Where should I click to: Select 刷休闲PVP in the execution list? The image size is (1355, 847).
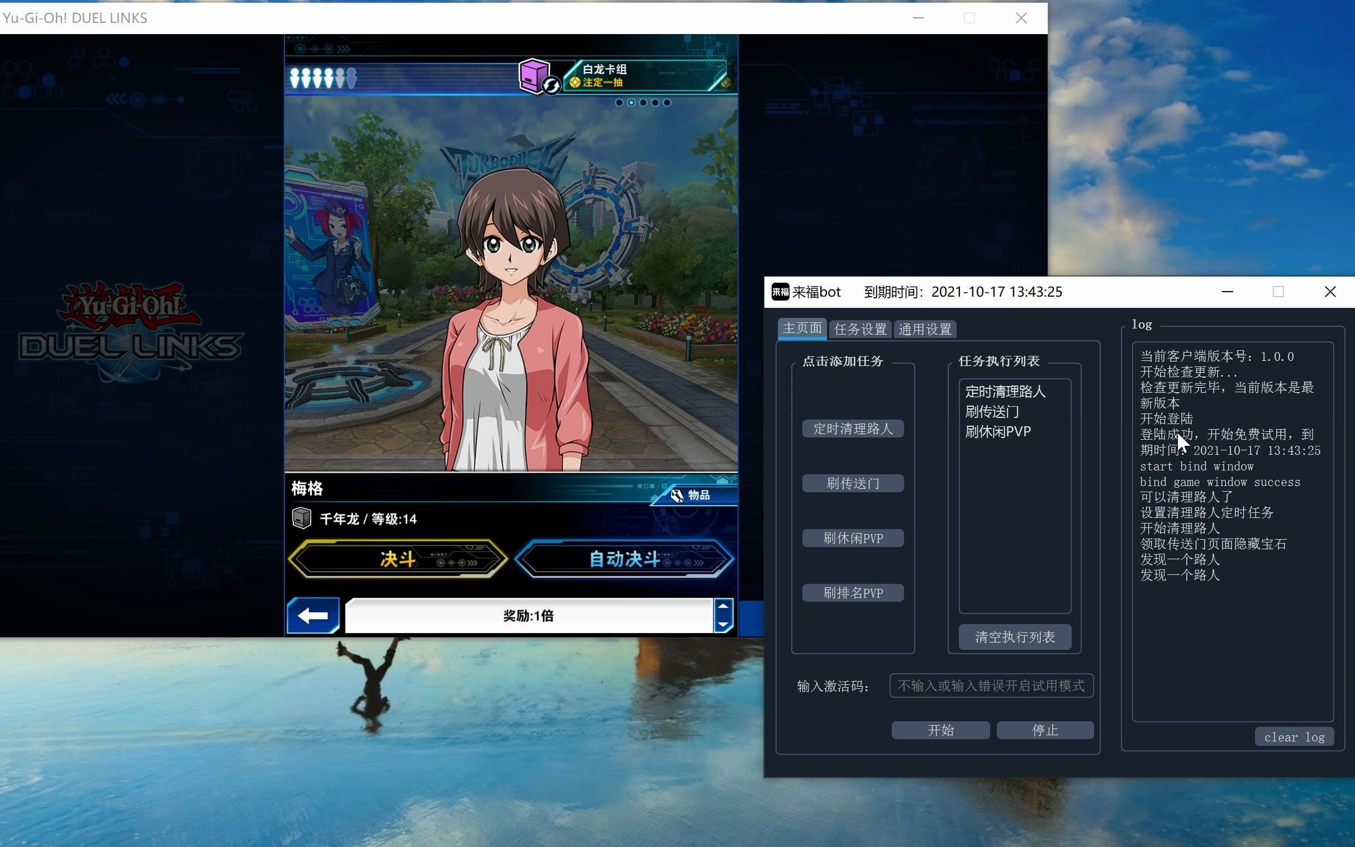(998, 432)
